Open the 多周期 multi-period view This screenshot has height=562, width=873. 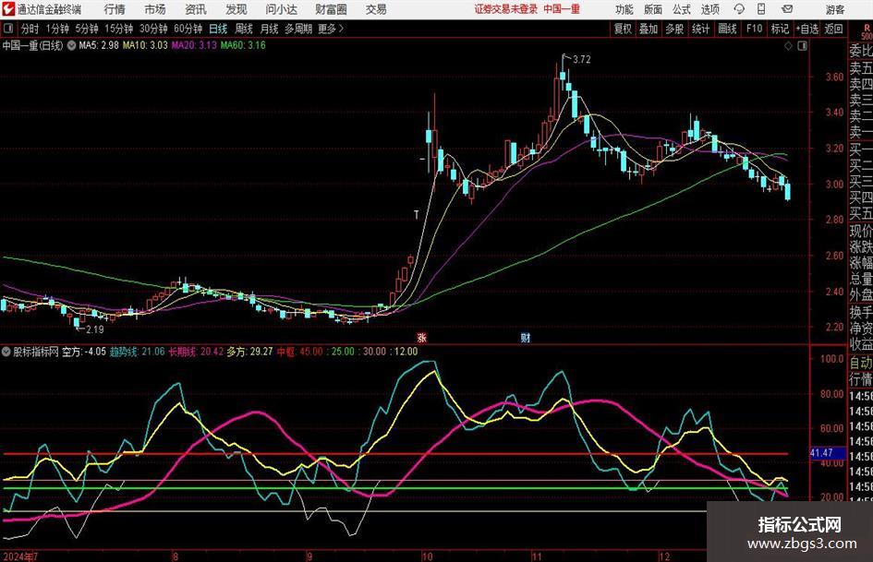298,29
